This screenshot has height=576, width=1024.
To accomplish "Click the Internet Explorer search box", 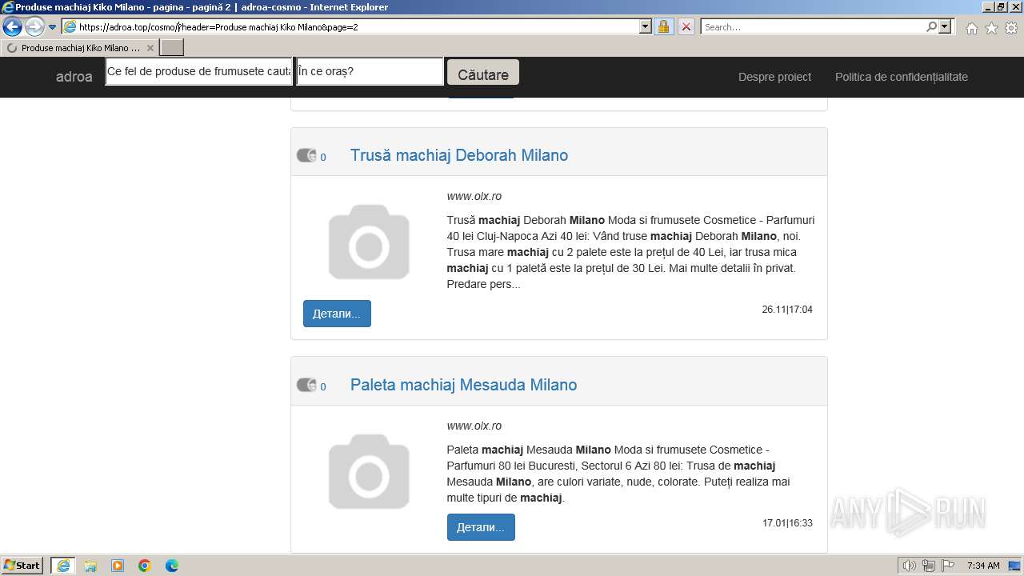I will (814, 26).
